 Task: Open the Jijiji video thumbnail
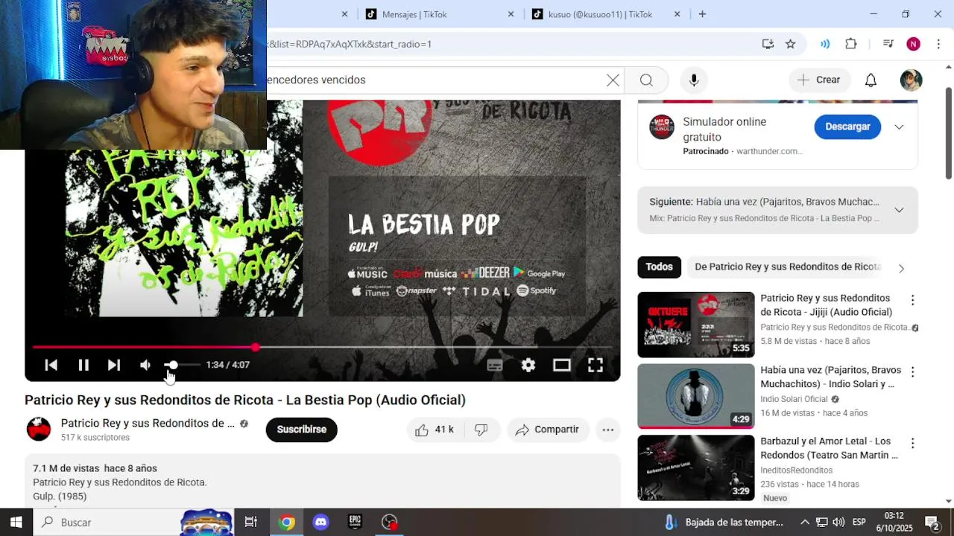[696, 325]
